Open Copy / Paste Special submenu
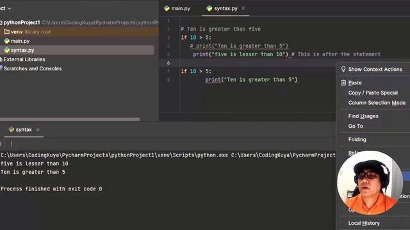 pos(373,93)
